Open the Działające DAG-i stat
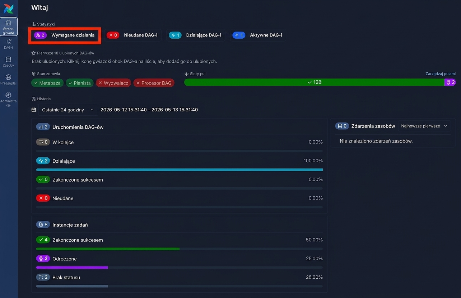 pyautogui.click(x=196, y=35)
